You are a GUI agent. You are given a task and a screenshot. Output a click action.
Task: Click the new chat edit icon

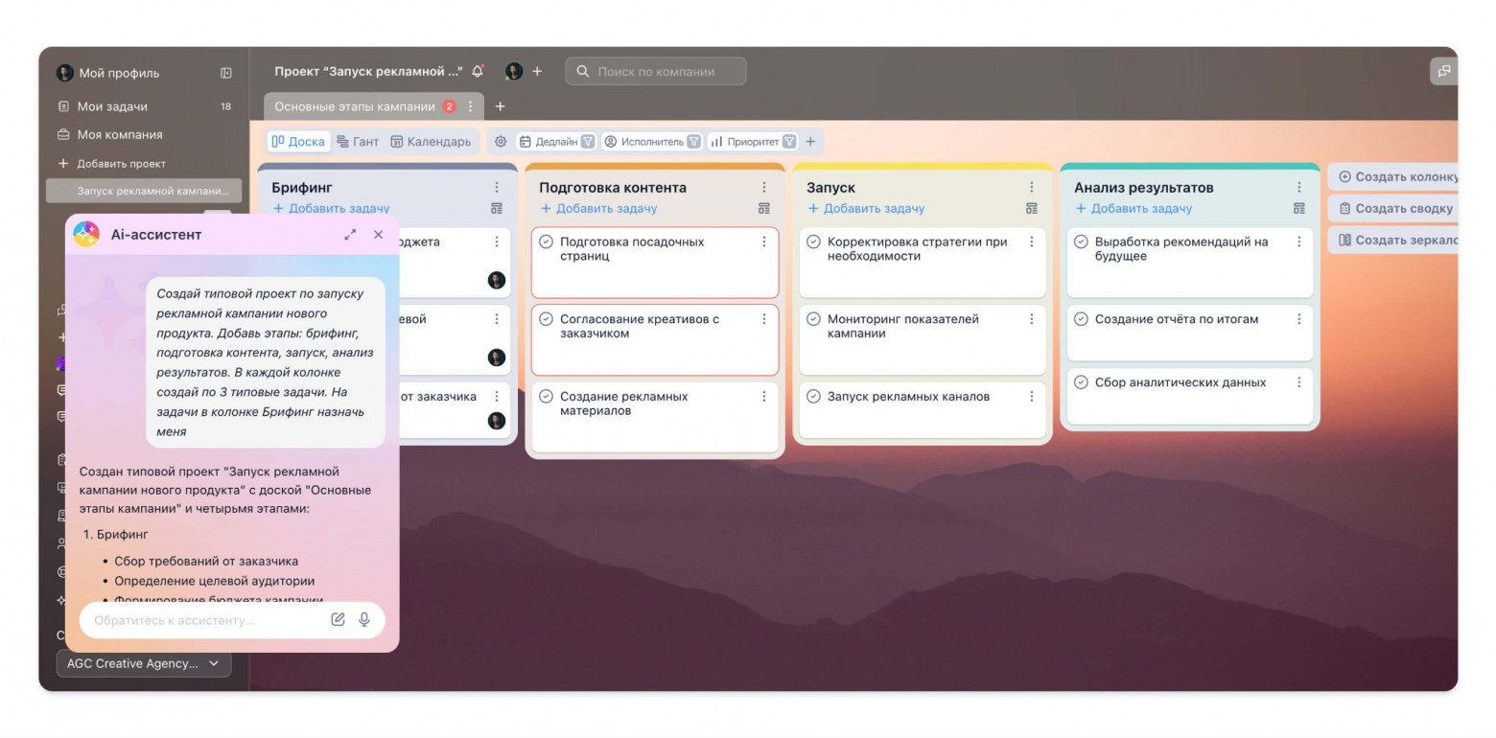point(338,620)
